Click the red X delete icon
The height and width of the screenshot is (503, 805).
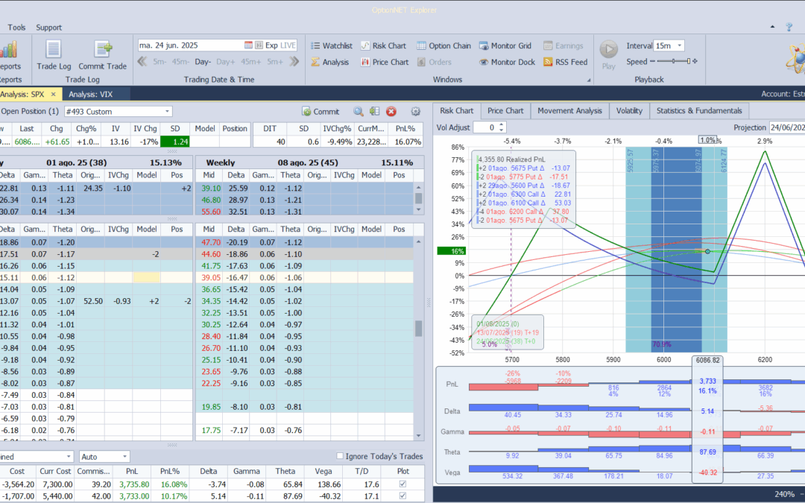pos(391,111)
